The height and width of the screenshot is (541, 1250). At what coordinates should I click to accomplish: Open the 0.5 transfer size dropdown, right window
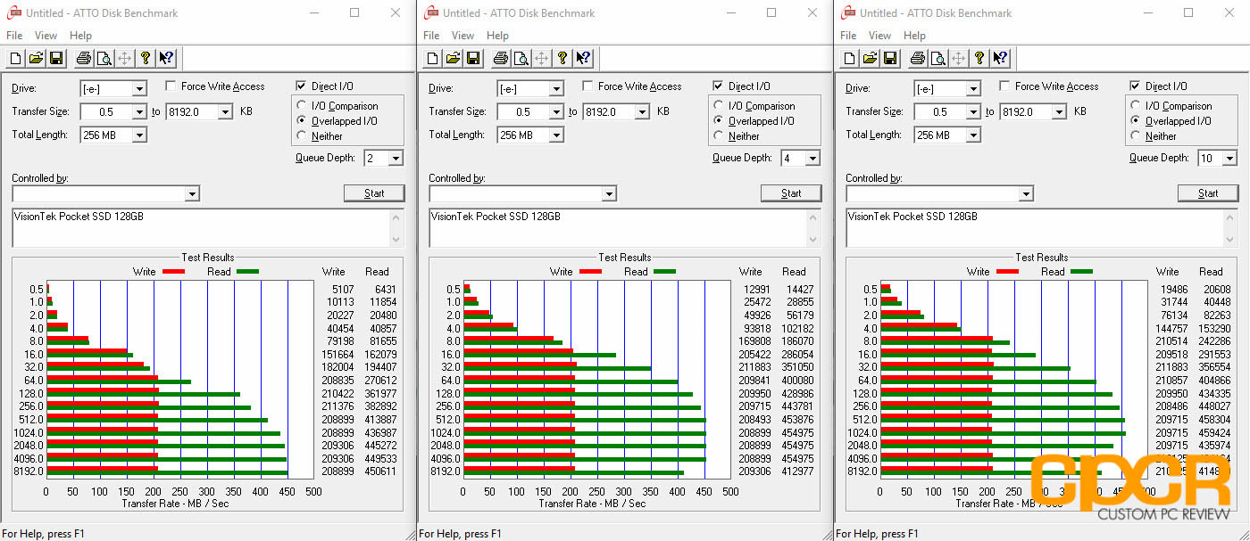click(x=973, y=111)
